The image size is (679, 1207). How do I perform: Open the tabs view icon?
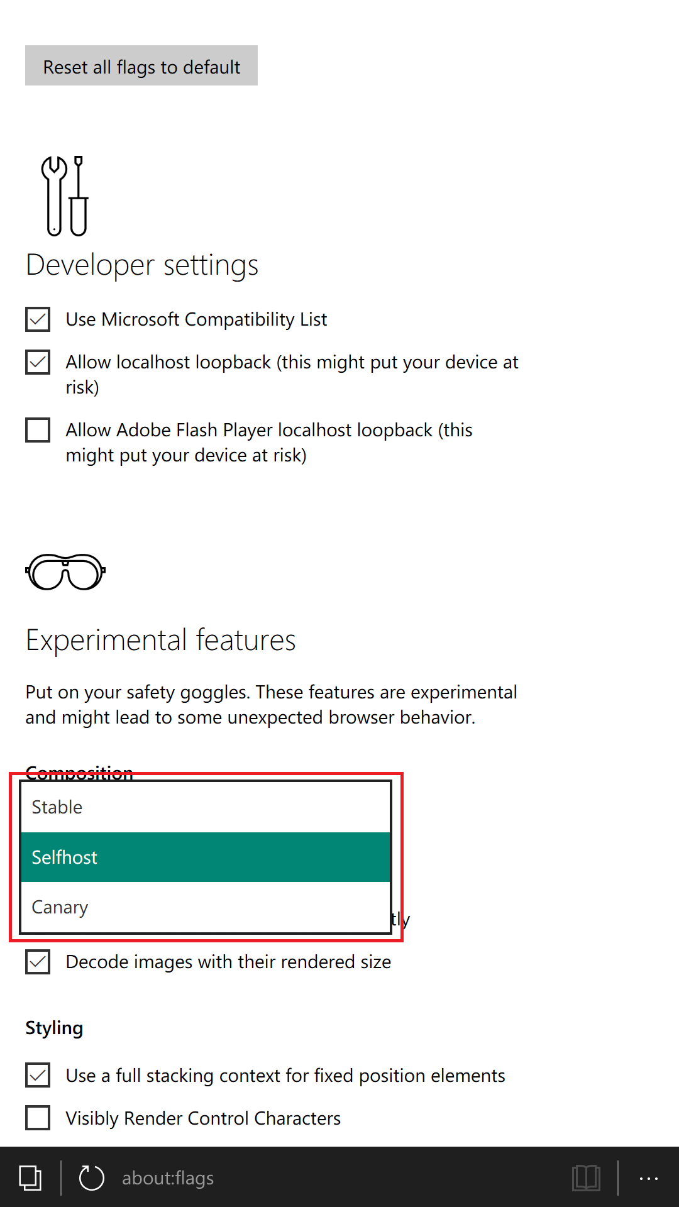(x=30, y=1177)
